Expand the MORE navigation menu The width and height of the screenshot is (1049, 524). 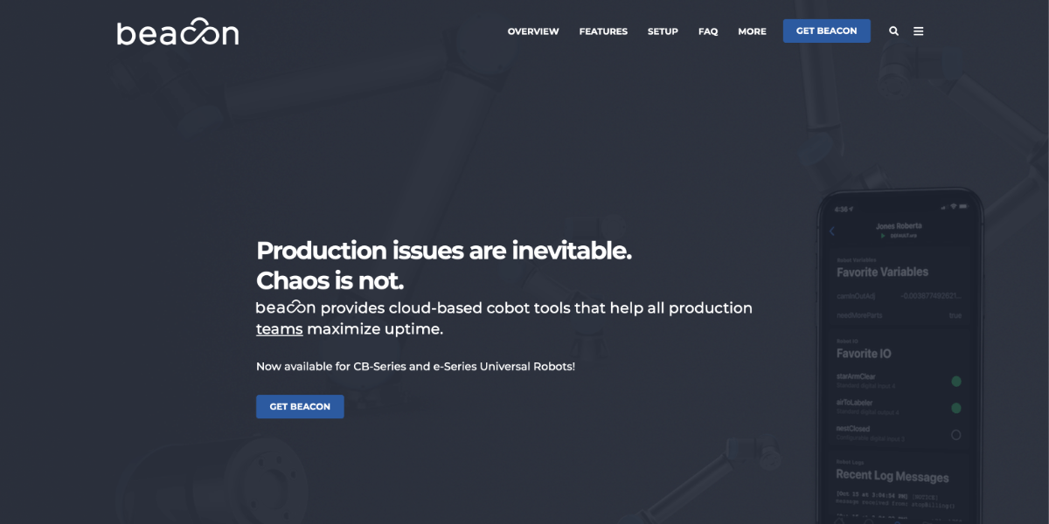pos(752,31)
